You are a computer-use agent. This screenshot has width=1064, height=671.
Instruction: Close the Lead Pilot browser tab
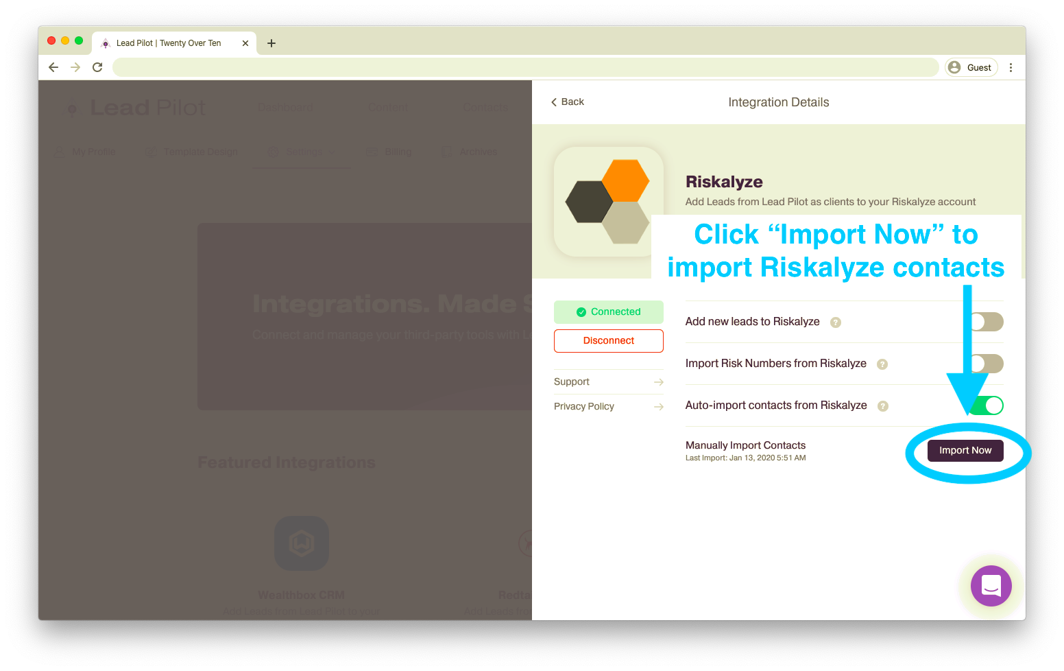coord(245,43)
